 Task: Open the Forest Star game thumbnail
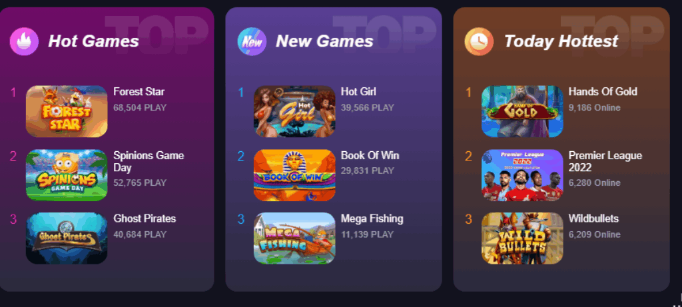[x=67, y=111]
